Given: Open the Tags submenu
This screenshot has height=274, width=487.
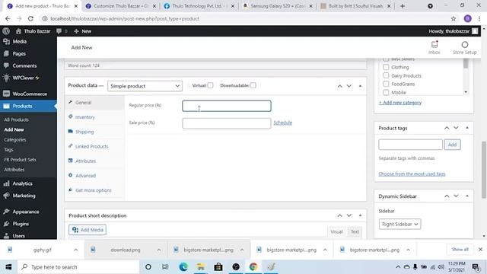Looking at the screenshot, I should (x=8, y=149).
